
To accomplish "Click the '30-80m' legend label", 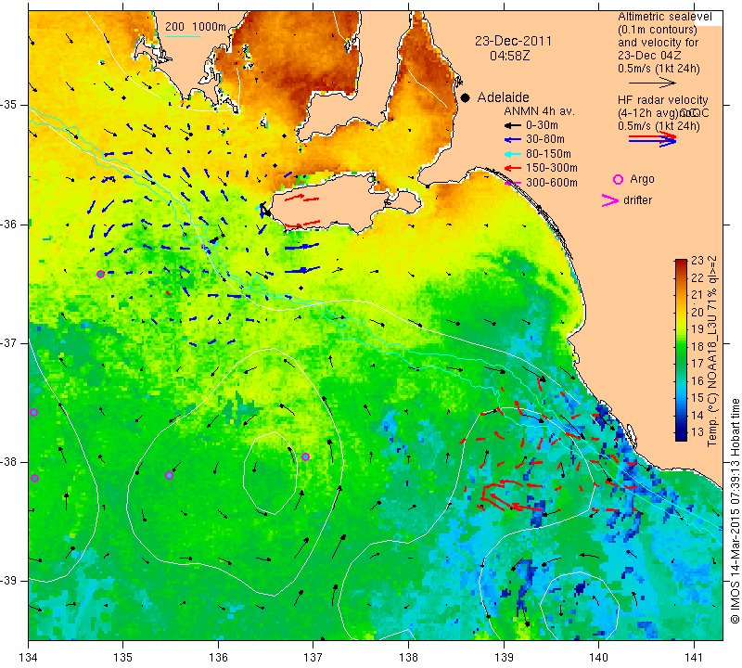I will pyautogui.click(x=545, y=139).
